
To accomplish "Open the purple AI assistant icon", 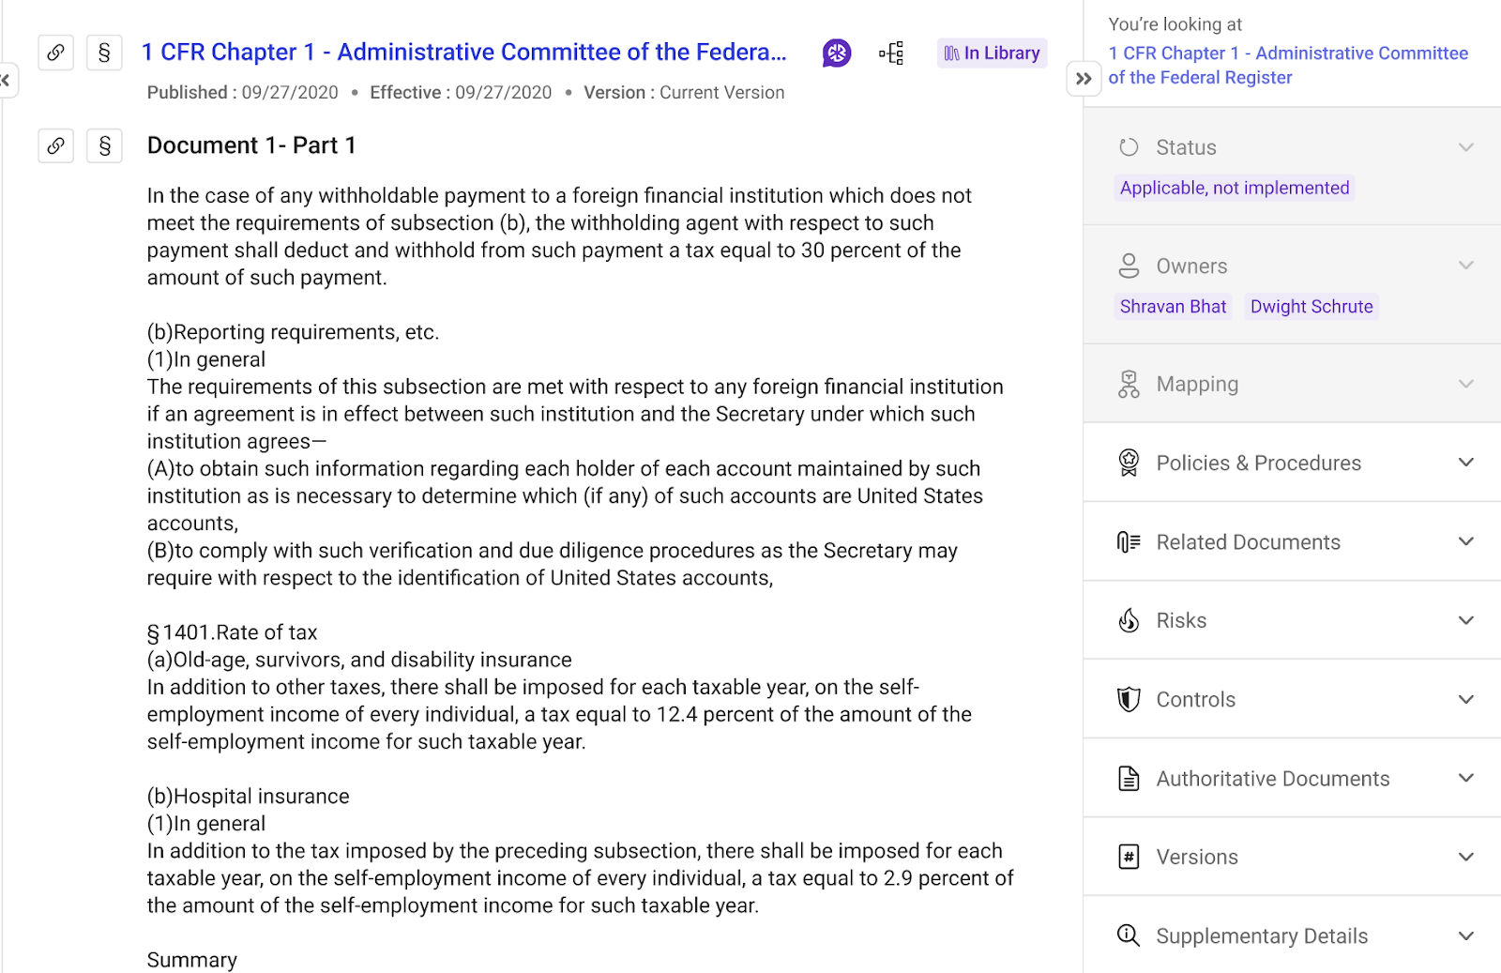I will click(837, 53).
